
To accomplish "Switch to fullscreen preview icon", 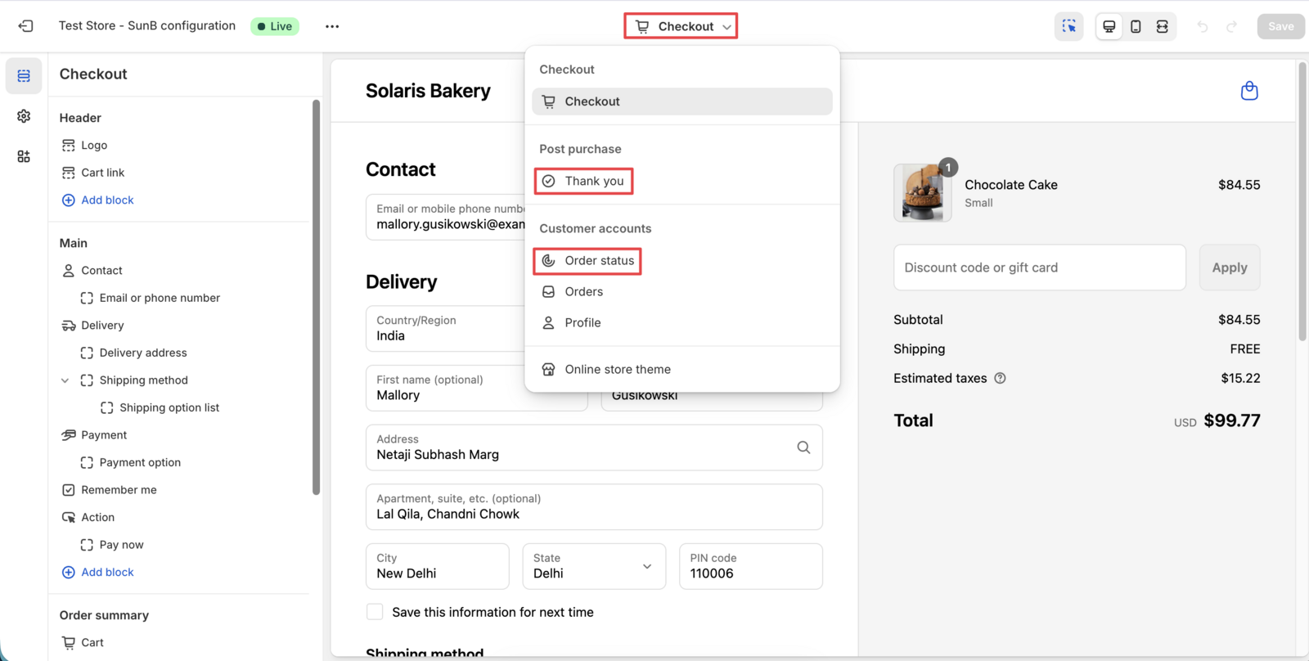I will click(1163, 26).
